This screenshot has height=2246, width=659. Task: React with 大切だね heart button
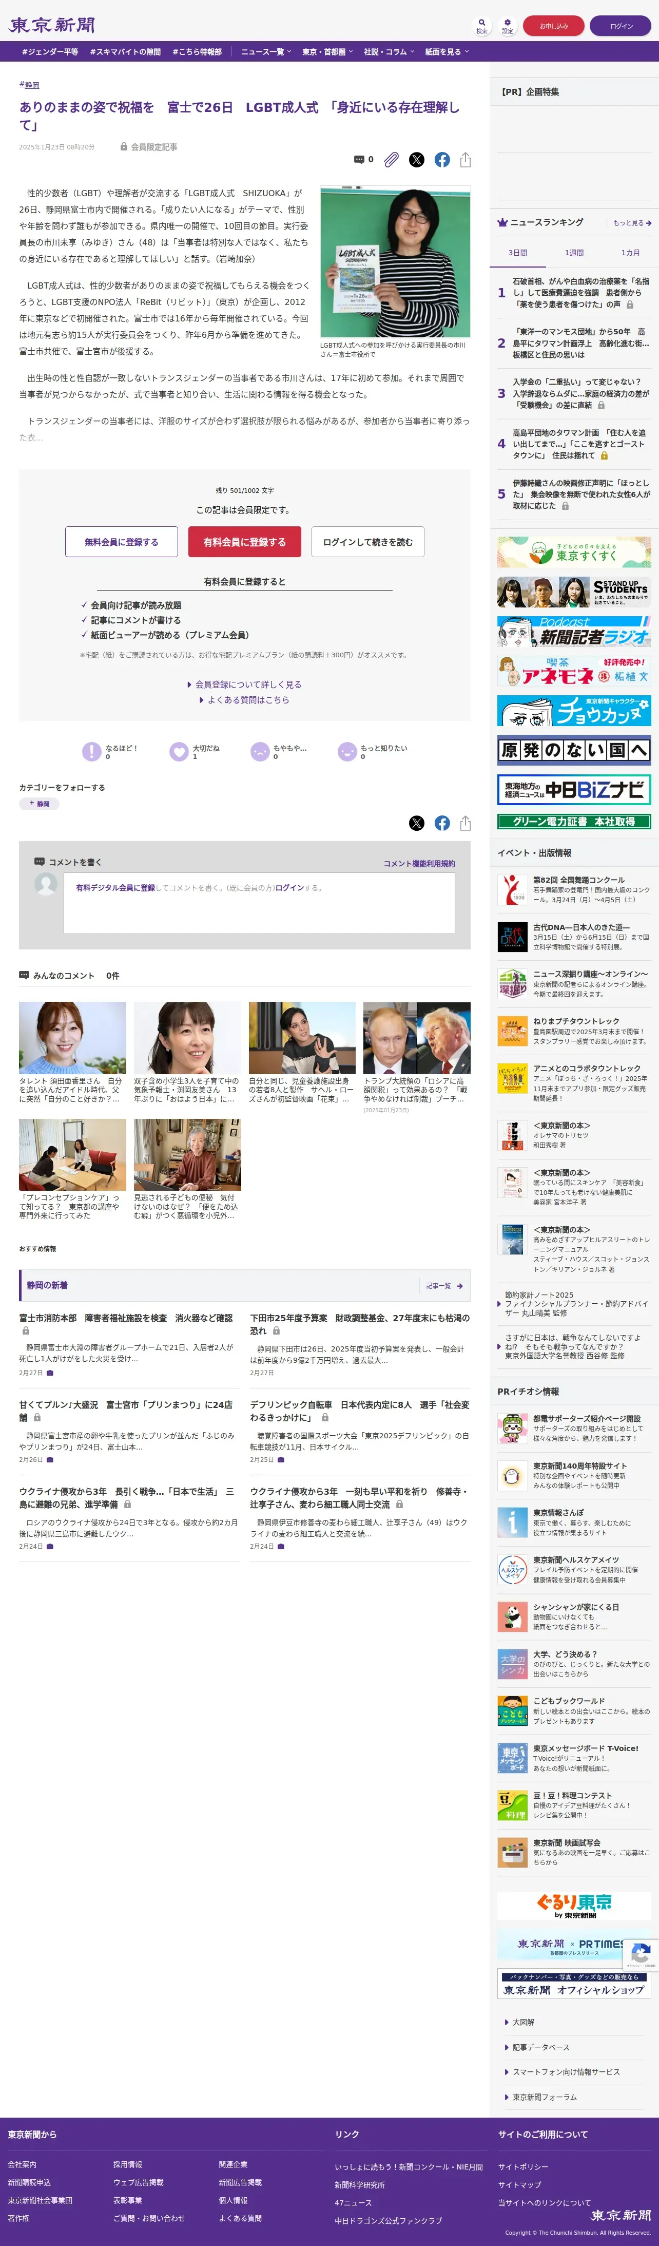pyautogui.click(x=195, y=752)
